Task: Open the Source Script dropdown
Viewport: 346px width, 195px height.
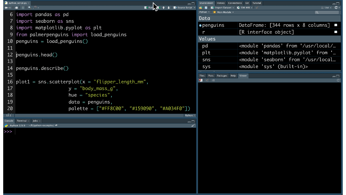Action: (184, 7)
